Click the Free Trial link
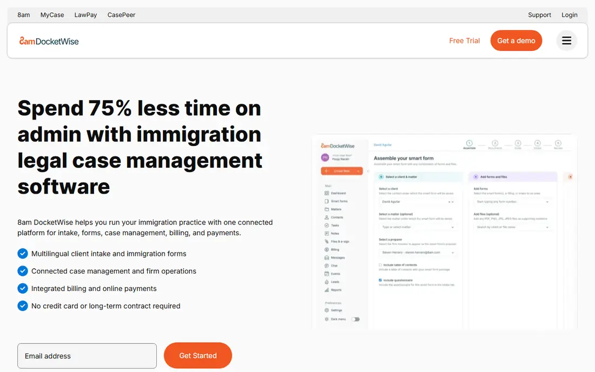595x372 pixels. coord(464,41)
